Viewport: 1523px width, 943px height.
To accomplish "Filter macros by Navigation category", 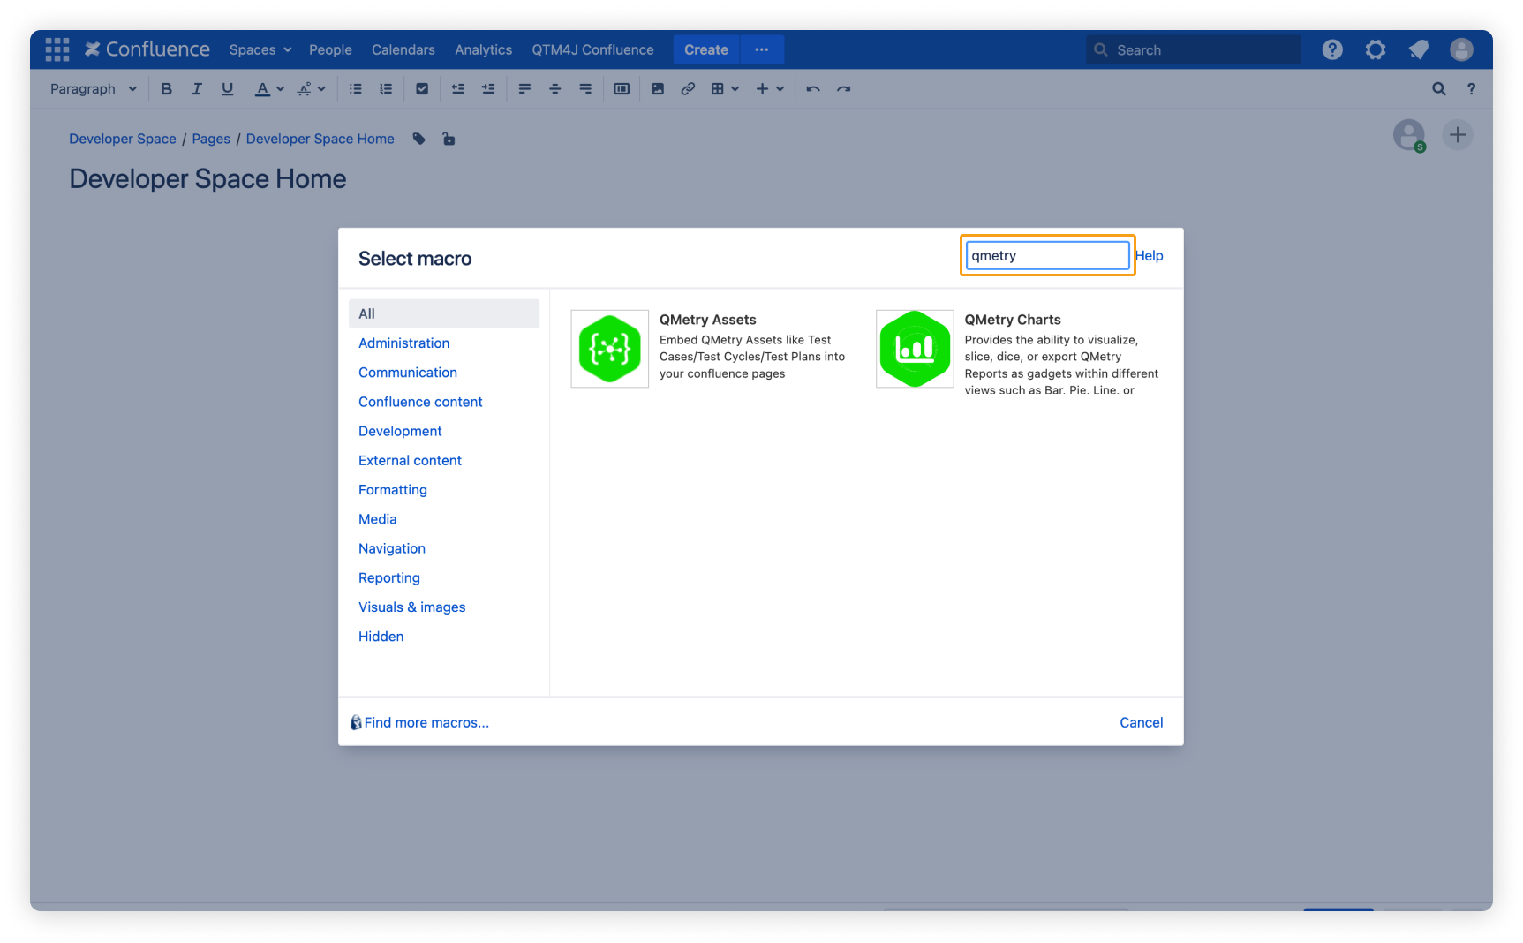I will point(392,548).
